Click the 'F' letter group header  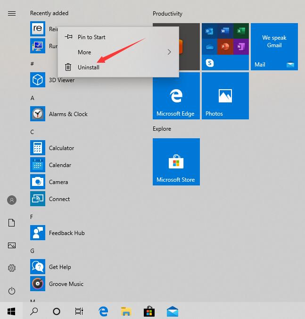point(32,217)
